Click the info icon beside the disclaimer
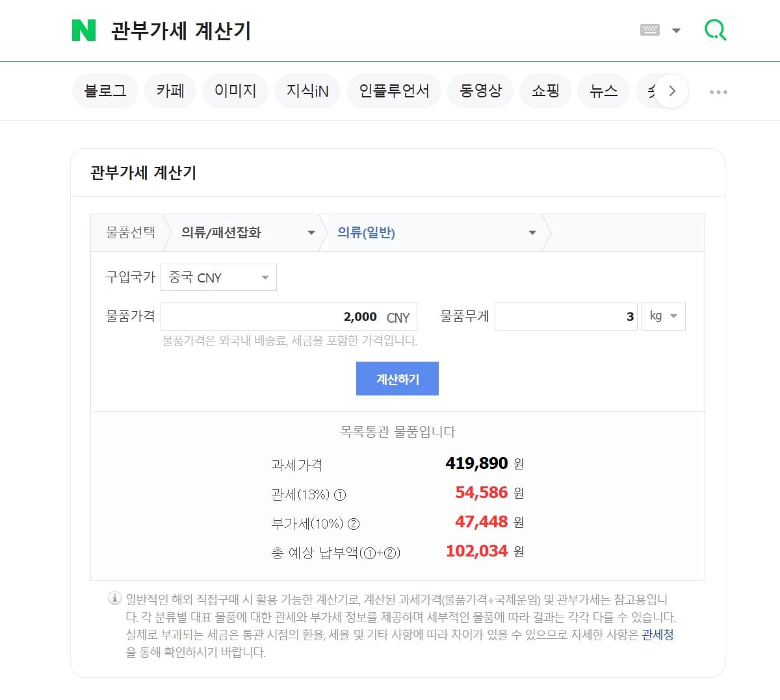780x700 pixels. coord(114,598)
